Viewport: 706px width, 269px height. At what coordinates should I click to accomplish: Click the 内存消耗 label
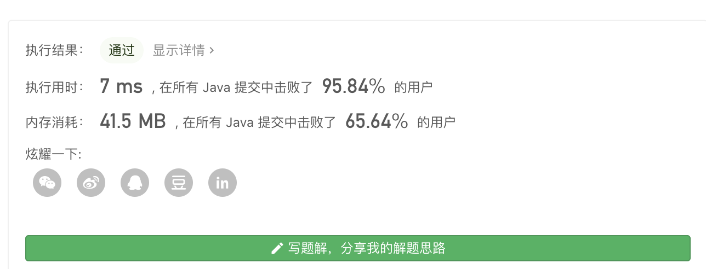coord(54,122)
